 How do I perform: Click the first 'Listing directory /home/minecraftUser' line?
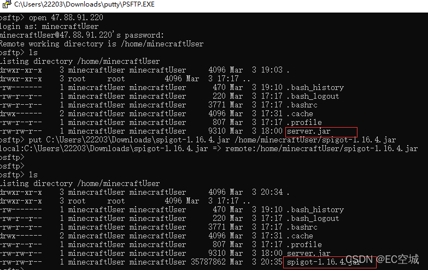tap(80, 61)
